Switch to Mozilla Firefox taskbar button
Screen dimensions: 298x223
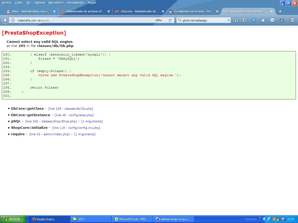(49, 219)
